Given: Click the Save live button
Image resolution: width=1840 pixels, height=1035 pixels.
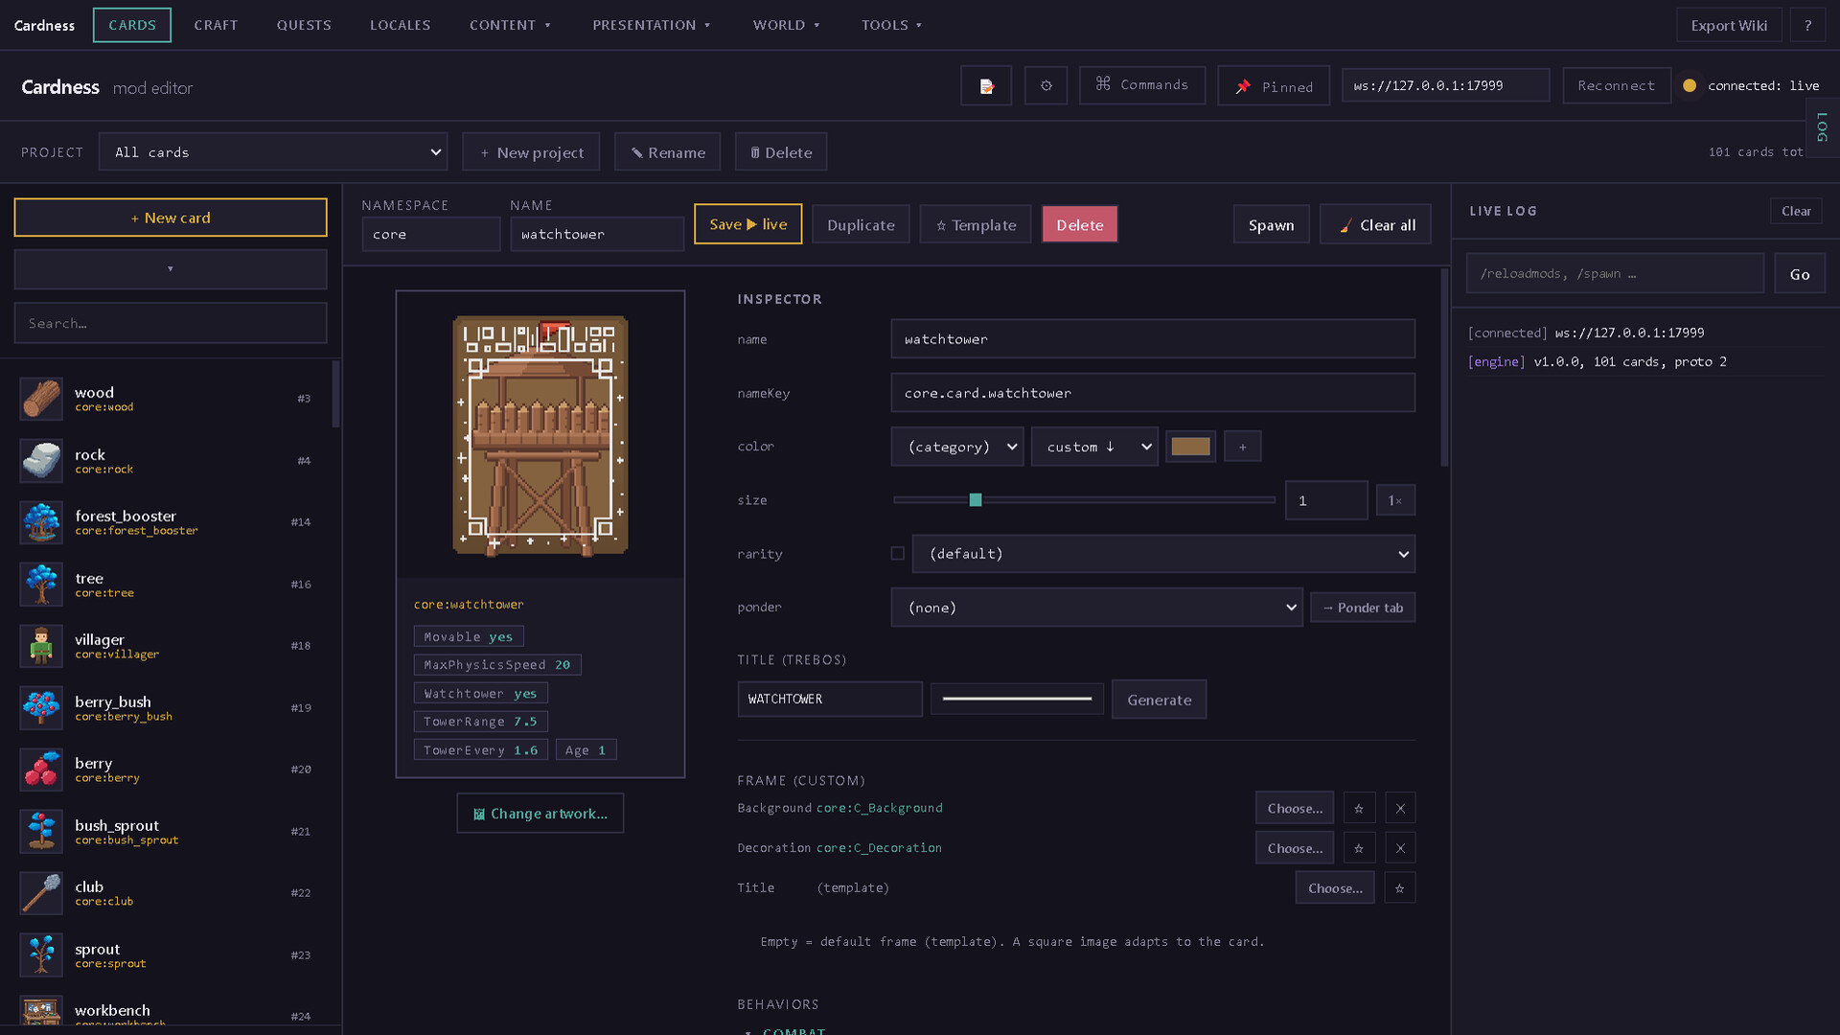Looking at the screenshot, I should click(x=748, y=224).
